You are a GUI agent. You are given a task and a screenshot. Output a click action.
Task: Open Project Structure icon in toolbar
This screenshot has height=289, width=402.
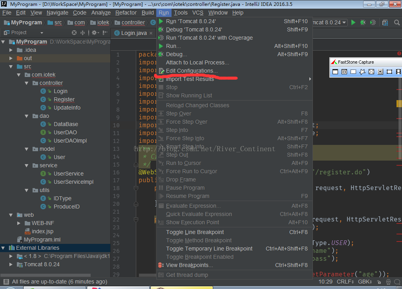pos(385,22)
